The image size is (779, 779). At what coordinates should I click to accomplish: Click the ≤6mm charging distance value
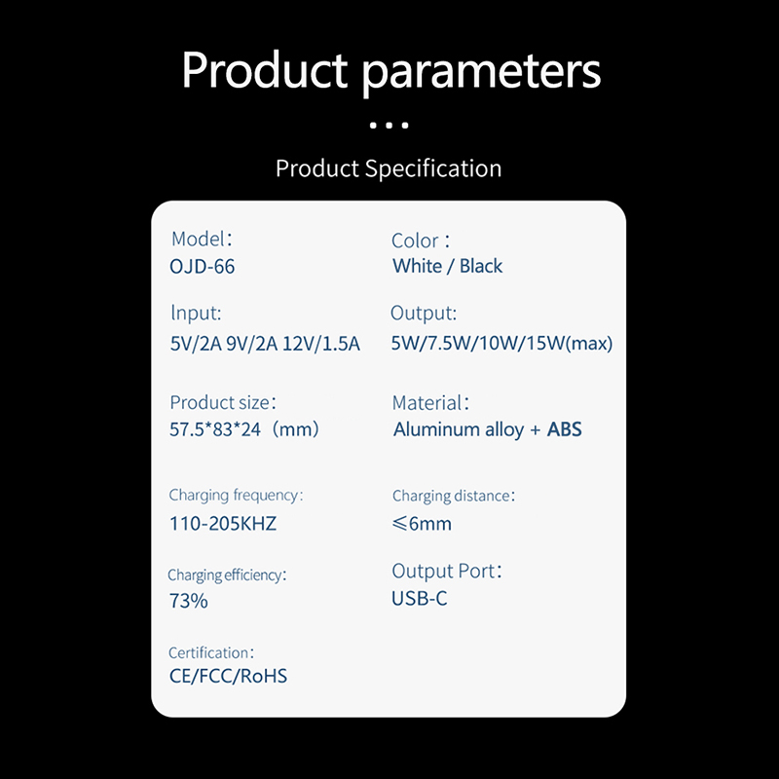[x=422, y=524]
